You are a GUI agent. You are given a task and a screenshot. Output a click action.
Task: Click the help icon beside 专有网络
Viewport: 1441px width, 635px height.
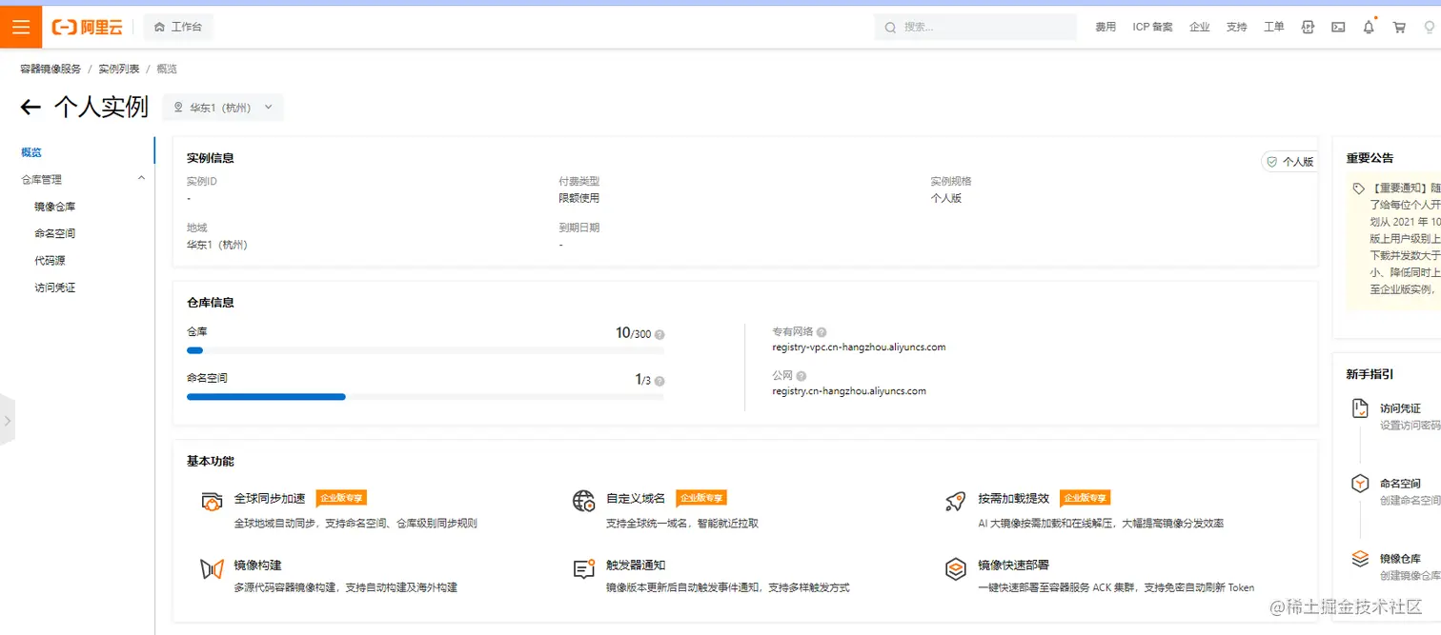[822, 332]
